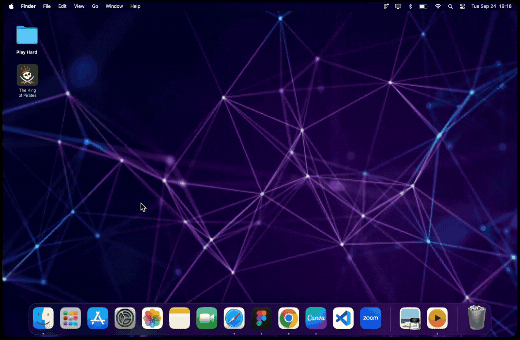Open Zoom from the Dock
The height and width of the screenshot is (340, 520).
[370, 318]
